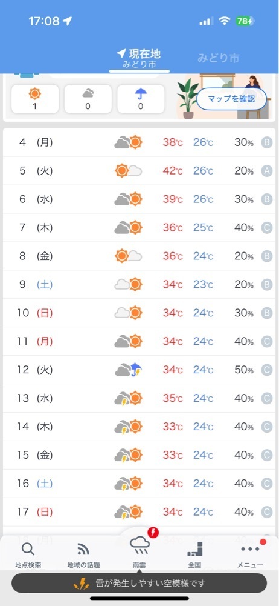279x606 pixels.
Task: Select the forecast row for 9 (土)
Action: click(139, 284)
